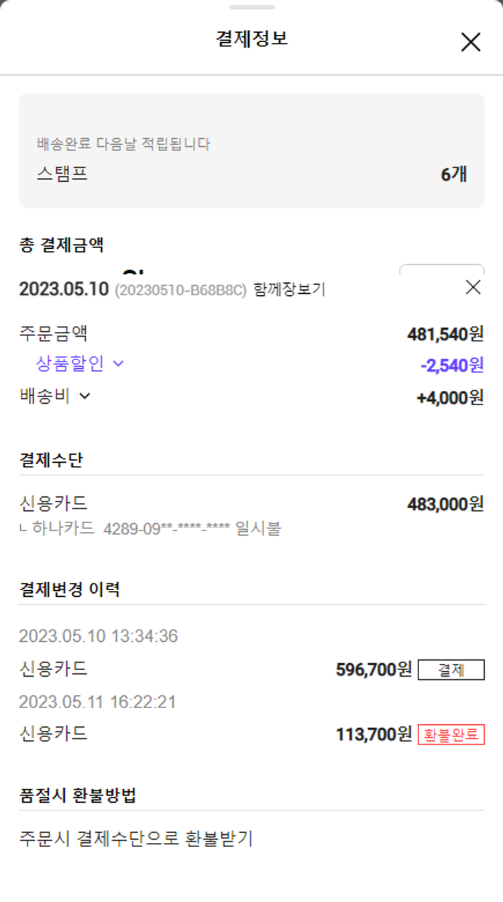The image size is (503, 902).
Task: Click the purple 상품할인 label
Action: 70,364
